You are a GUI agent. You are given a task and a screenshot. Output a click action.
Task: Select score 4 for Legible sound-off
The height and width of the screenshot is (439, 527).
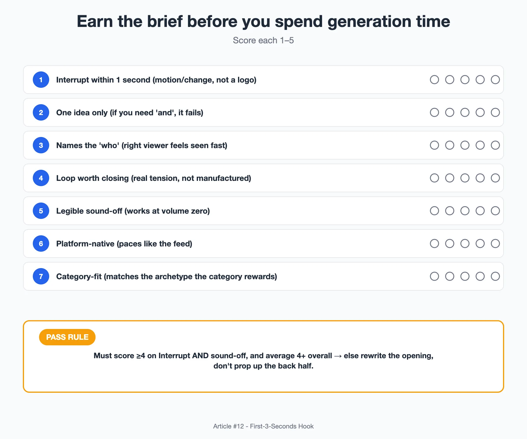tap(480, 211)
